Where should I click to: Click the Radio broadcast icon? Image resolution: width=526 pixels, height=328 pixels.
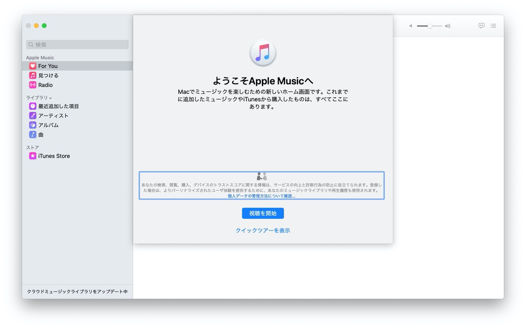[32, 85]
